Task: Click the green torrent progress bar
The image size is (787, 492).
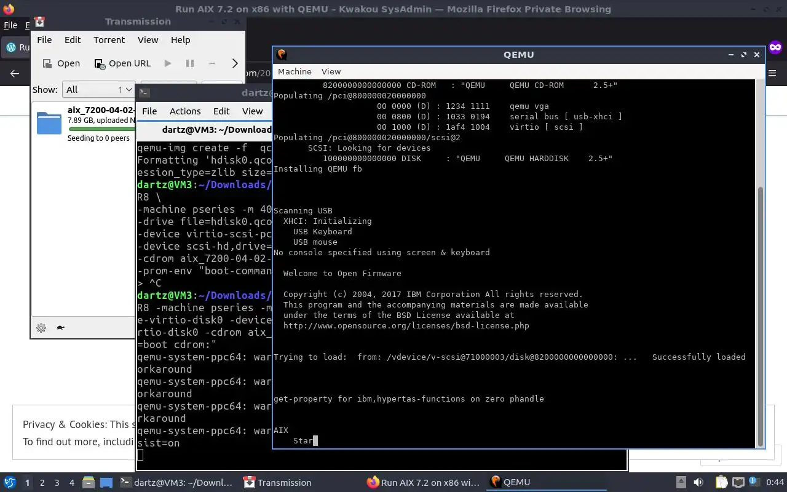Action: [101, 129]
